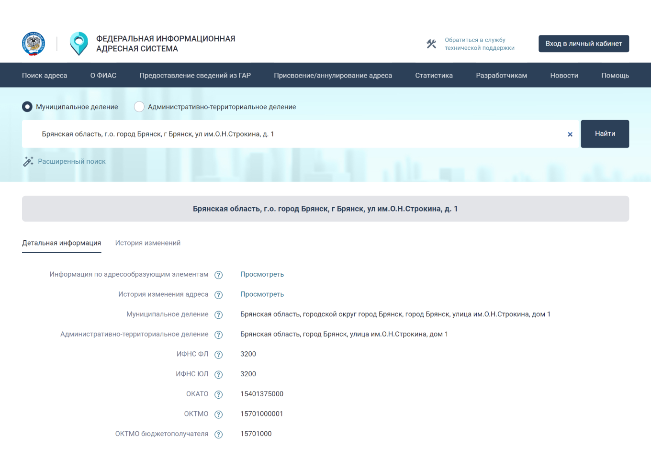The image size is (651, 470).
Task: Open help icon next to Муниципальное деление row
Action: click(219, 315)
